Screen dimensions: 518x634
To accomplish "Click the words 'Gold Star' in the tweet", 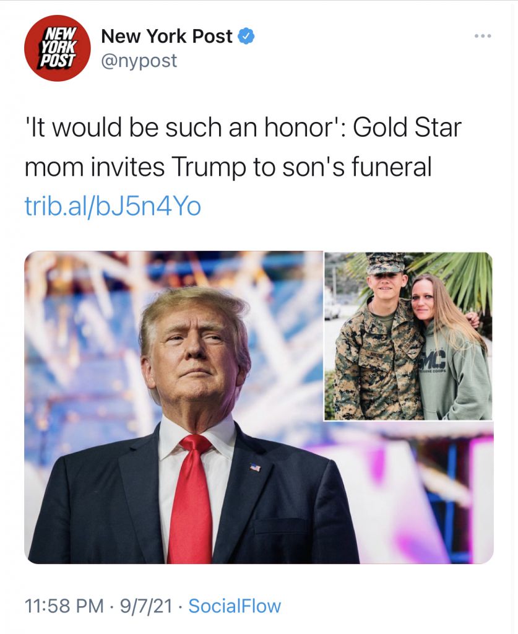I will coord(407,128).
